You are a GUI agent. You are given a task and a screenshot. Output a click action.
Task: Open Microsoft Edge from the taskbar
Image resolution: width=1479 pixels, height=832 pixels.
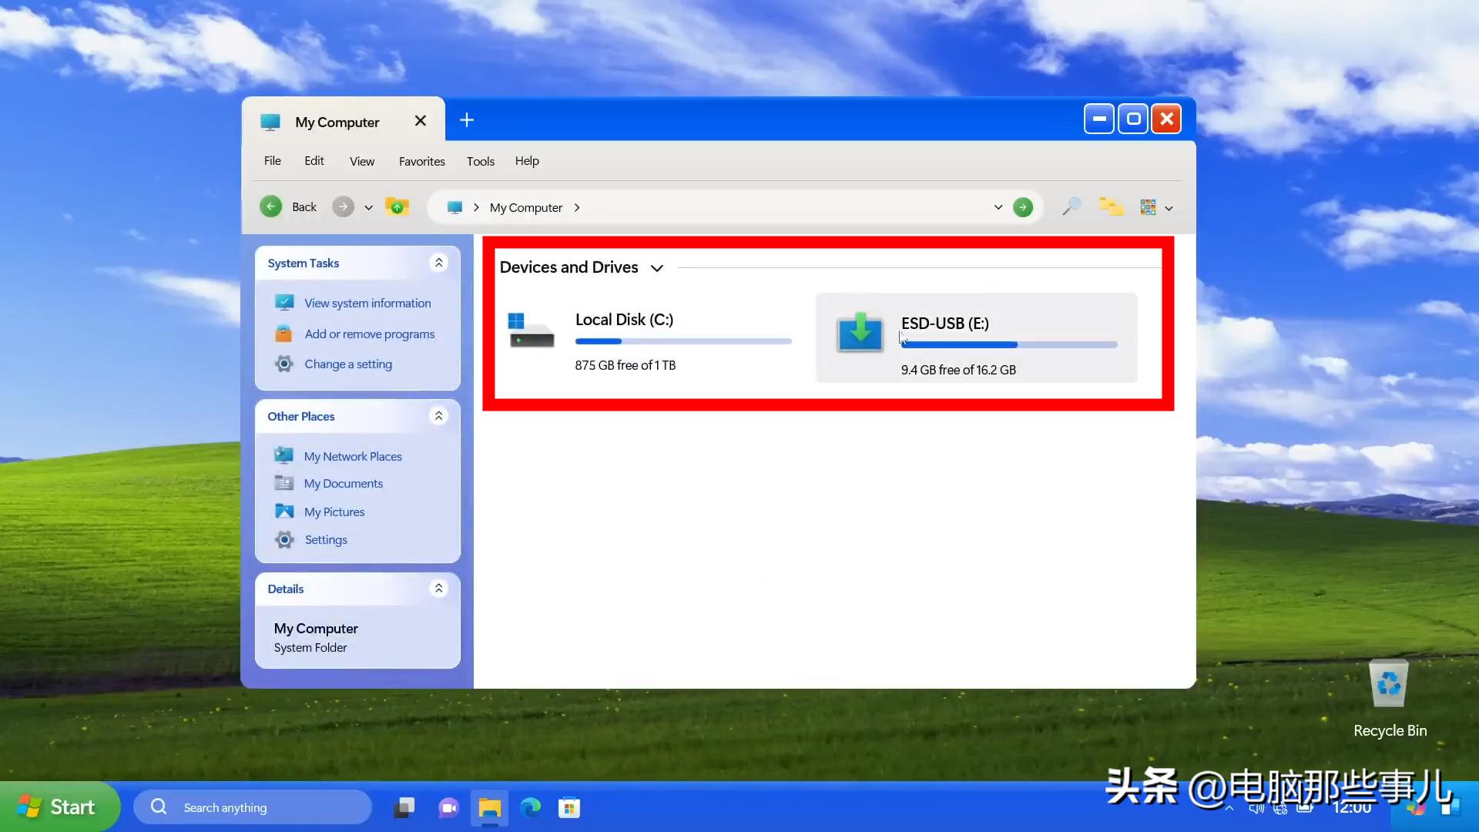pos(530,807)
